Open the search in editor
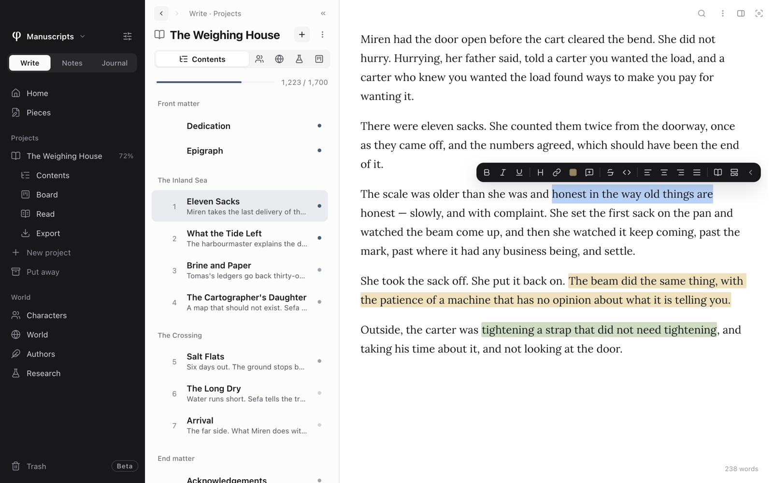This screenshot has height=483, width=773. pos(702,14)
